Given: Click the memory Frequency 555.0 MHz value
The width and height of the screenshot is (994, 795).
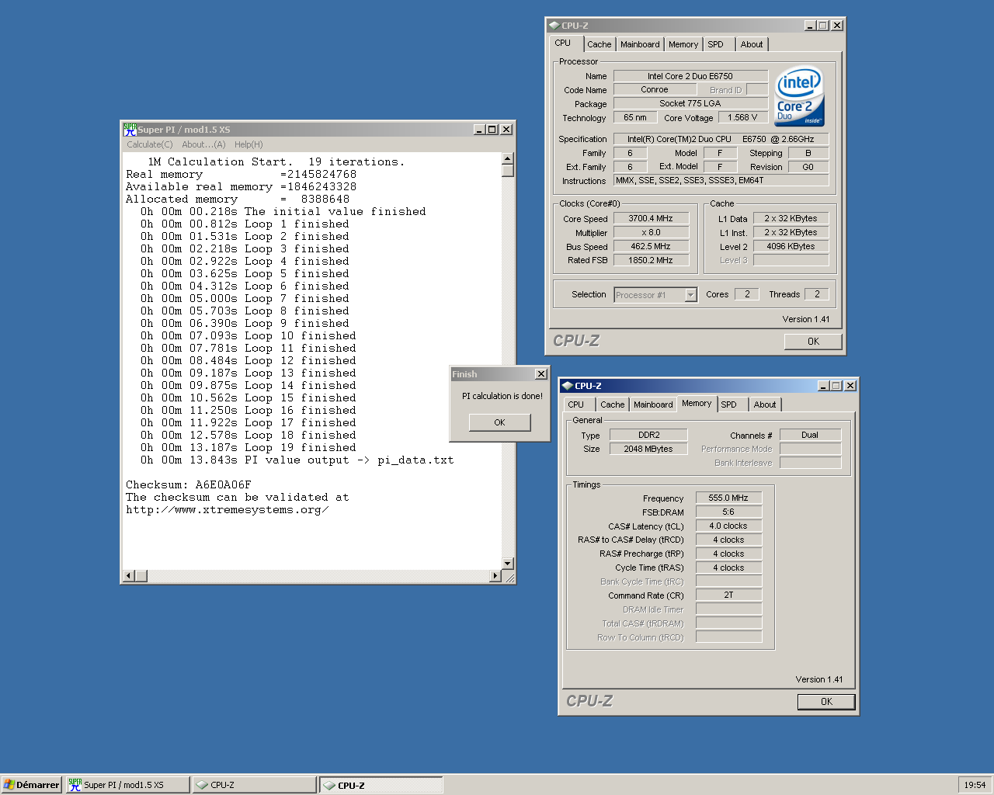Looking at the screenshot, I should (x=728, y=498).
